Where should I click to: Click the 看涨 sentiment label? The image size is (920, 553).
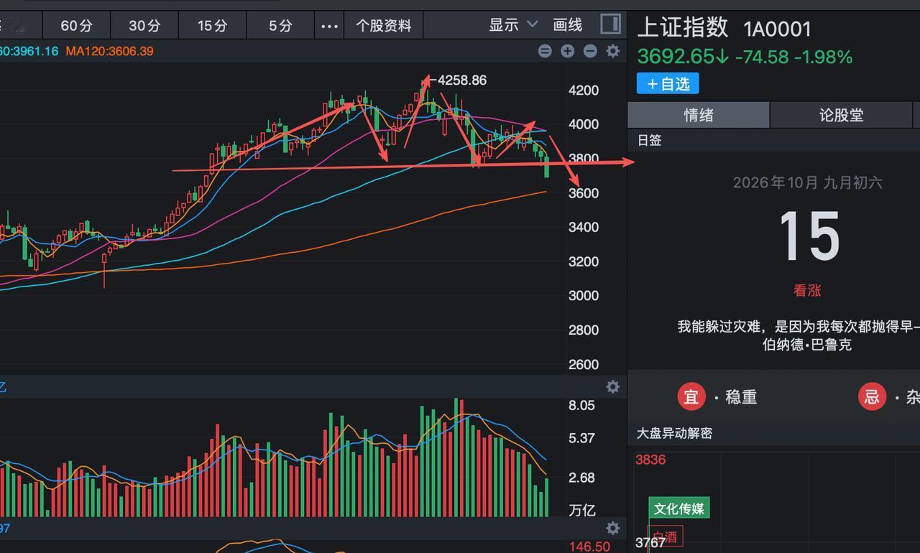tap(807, 291)
